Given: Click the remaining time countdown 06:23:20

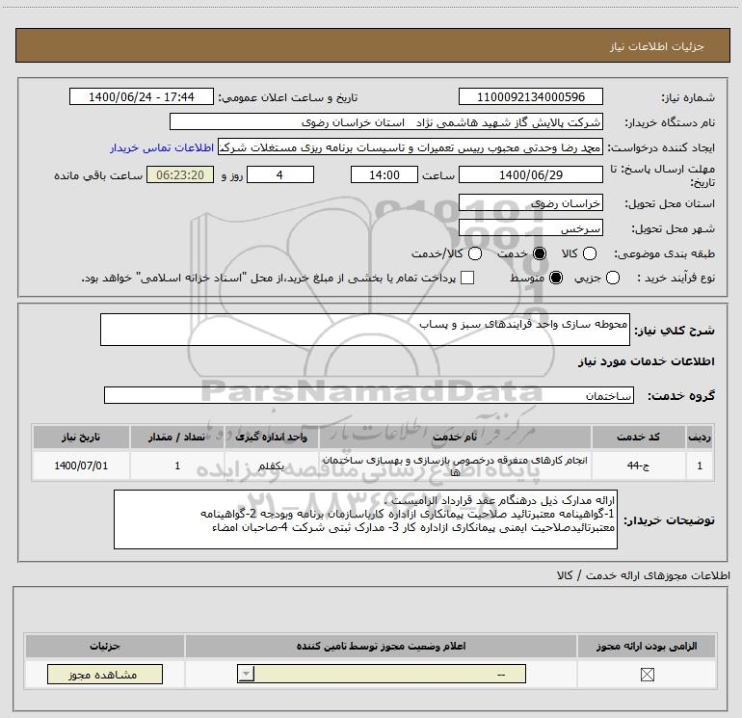Looking at the screenshot, I should 180,175.
